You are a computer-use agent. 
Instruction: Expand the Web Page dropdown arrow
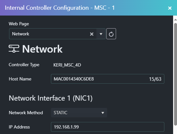101,34
